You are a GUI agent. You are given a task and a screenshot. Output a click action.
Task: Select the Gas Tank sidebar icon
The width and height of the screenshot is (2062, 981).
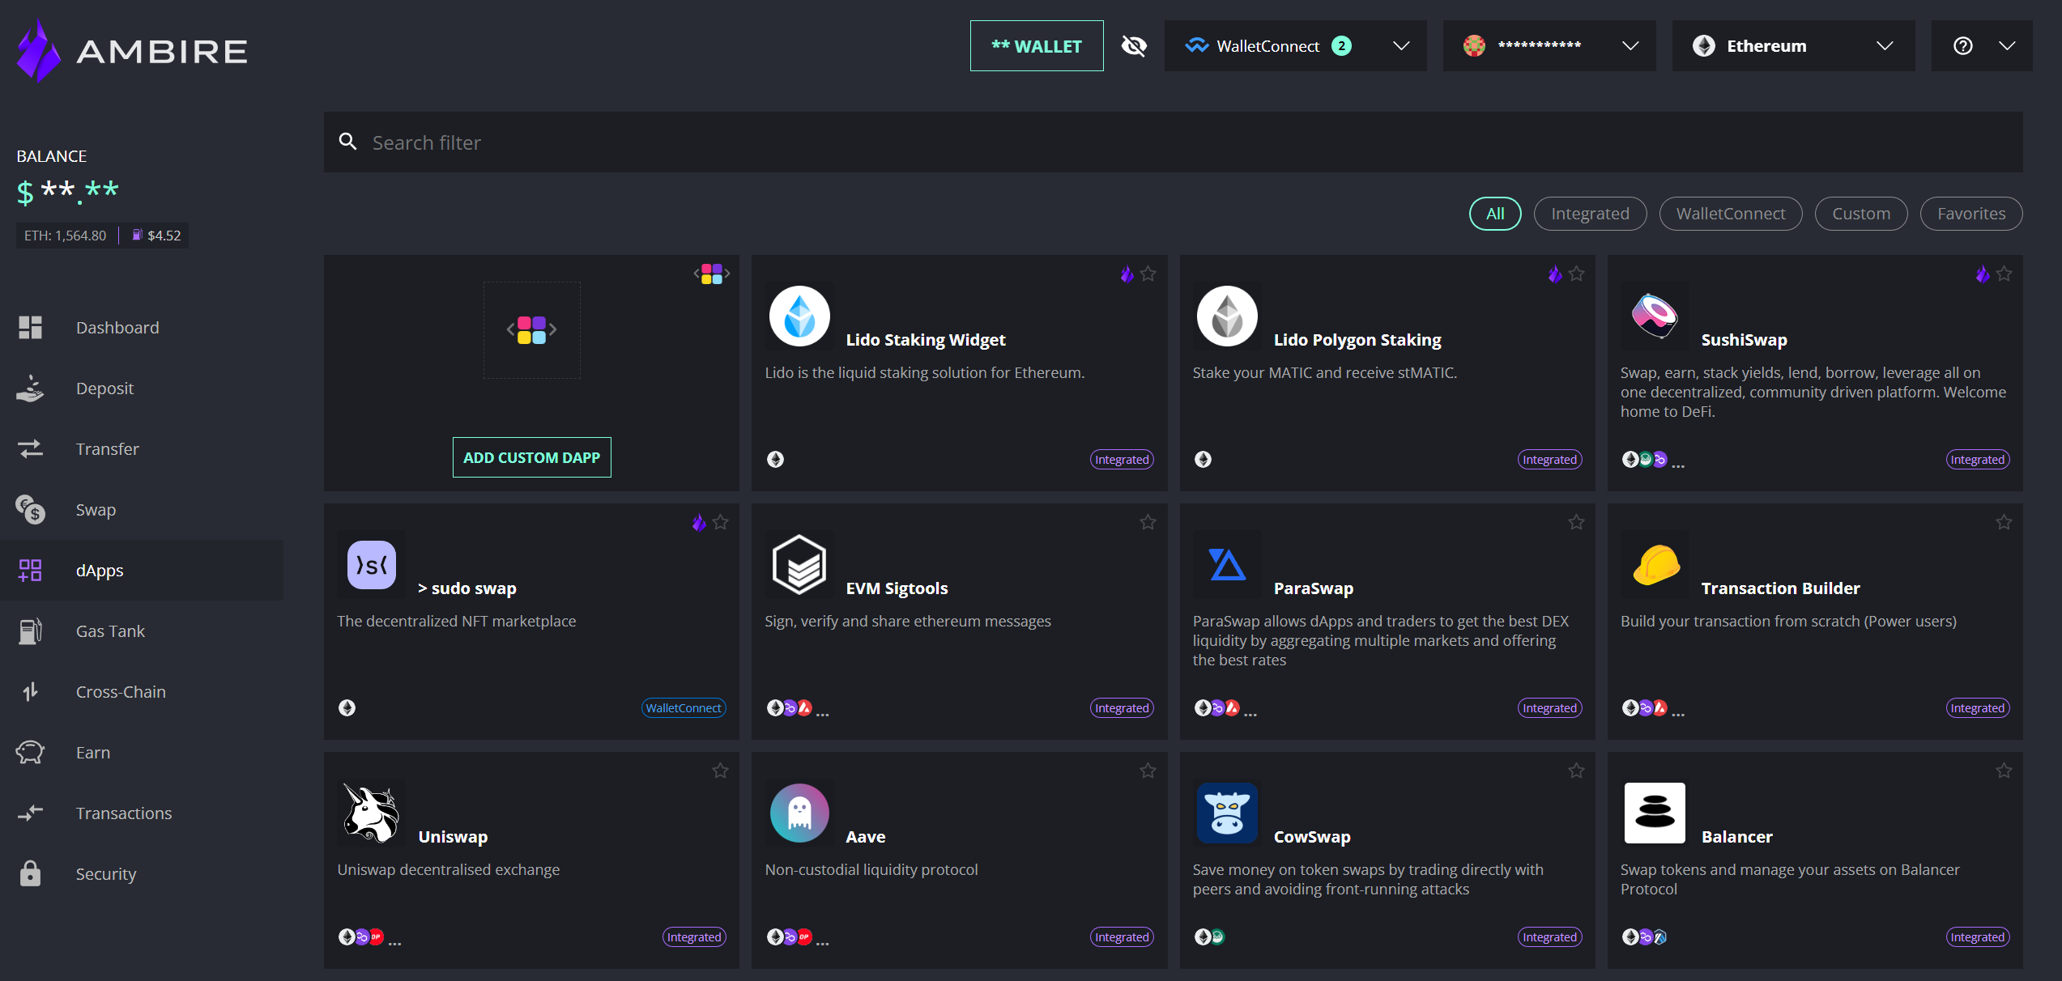(30, 631)
